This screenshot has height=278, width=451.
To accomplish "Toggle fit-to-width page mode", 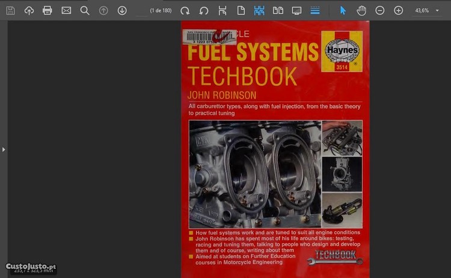I will point(222,11).
